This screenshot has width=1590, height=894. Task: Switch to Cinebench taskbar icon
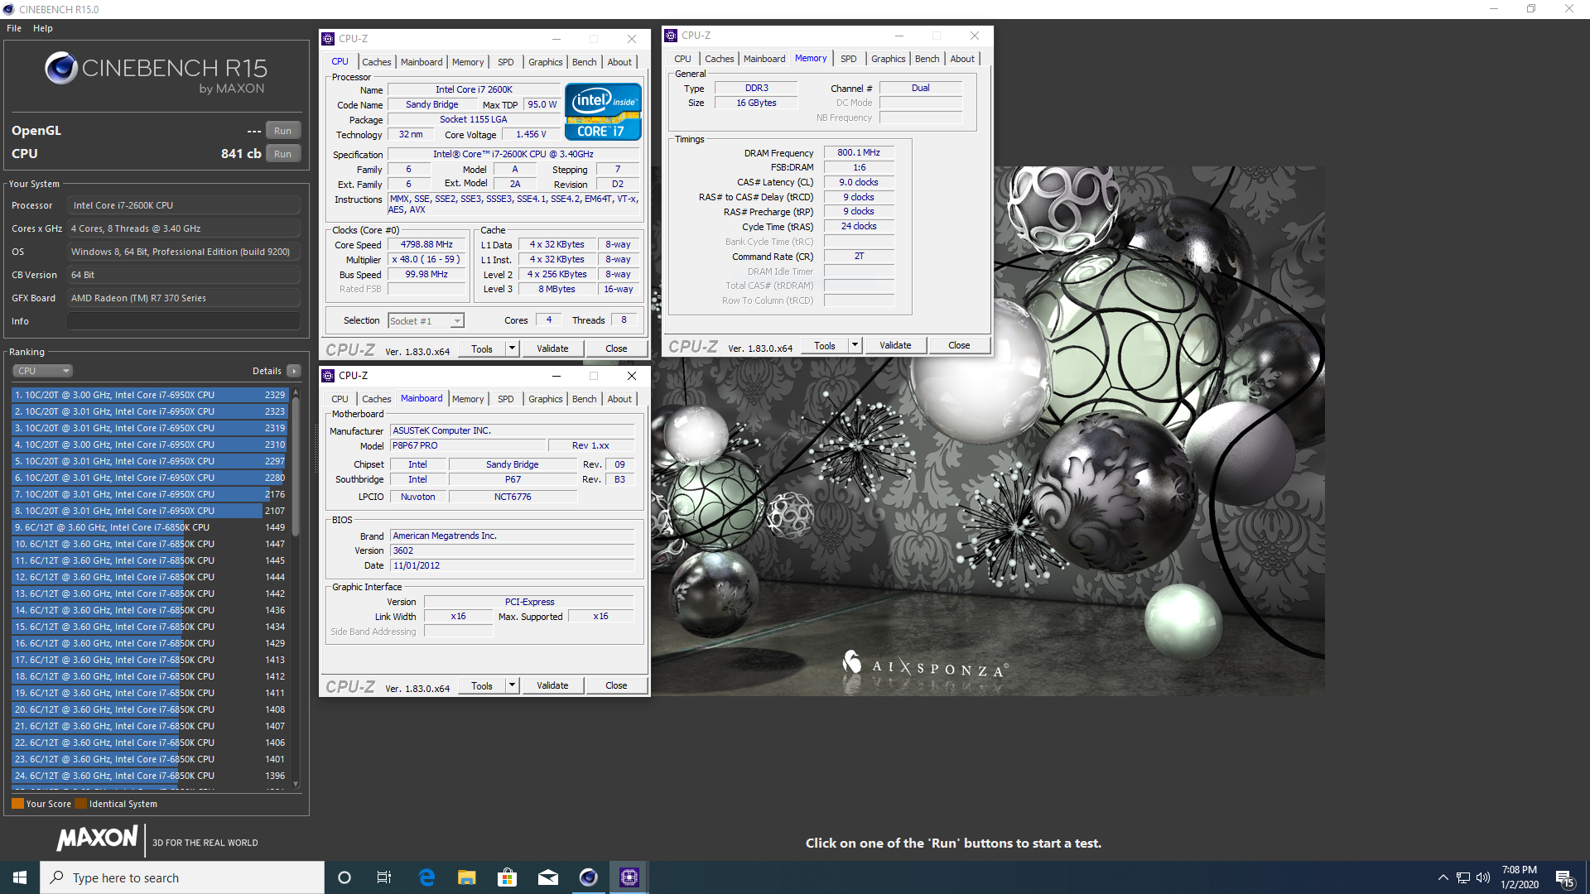588,877
